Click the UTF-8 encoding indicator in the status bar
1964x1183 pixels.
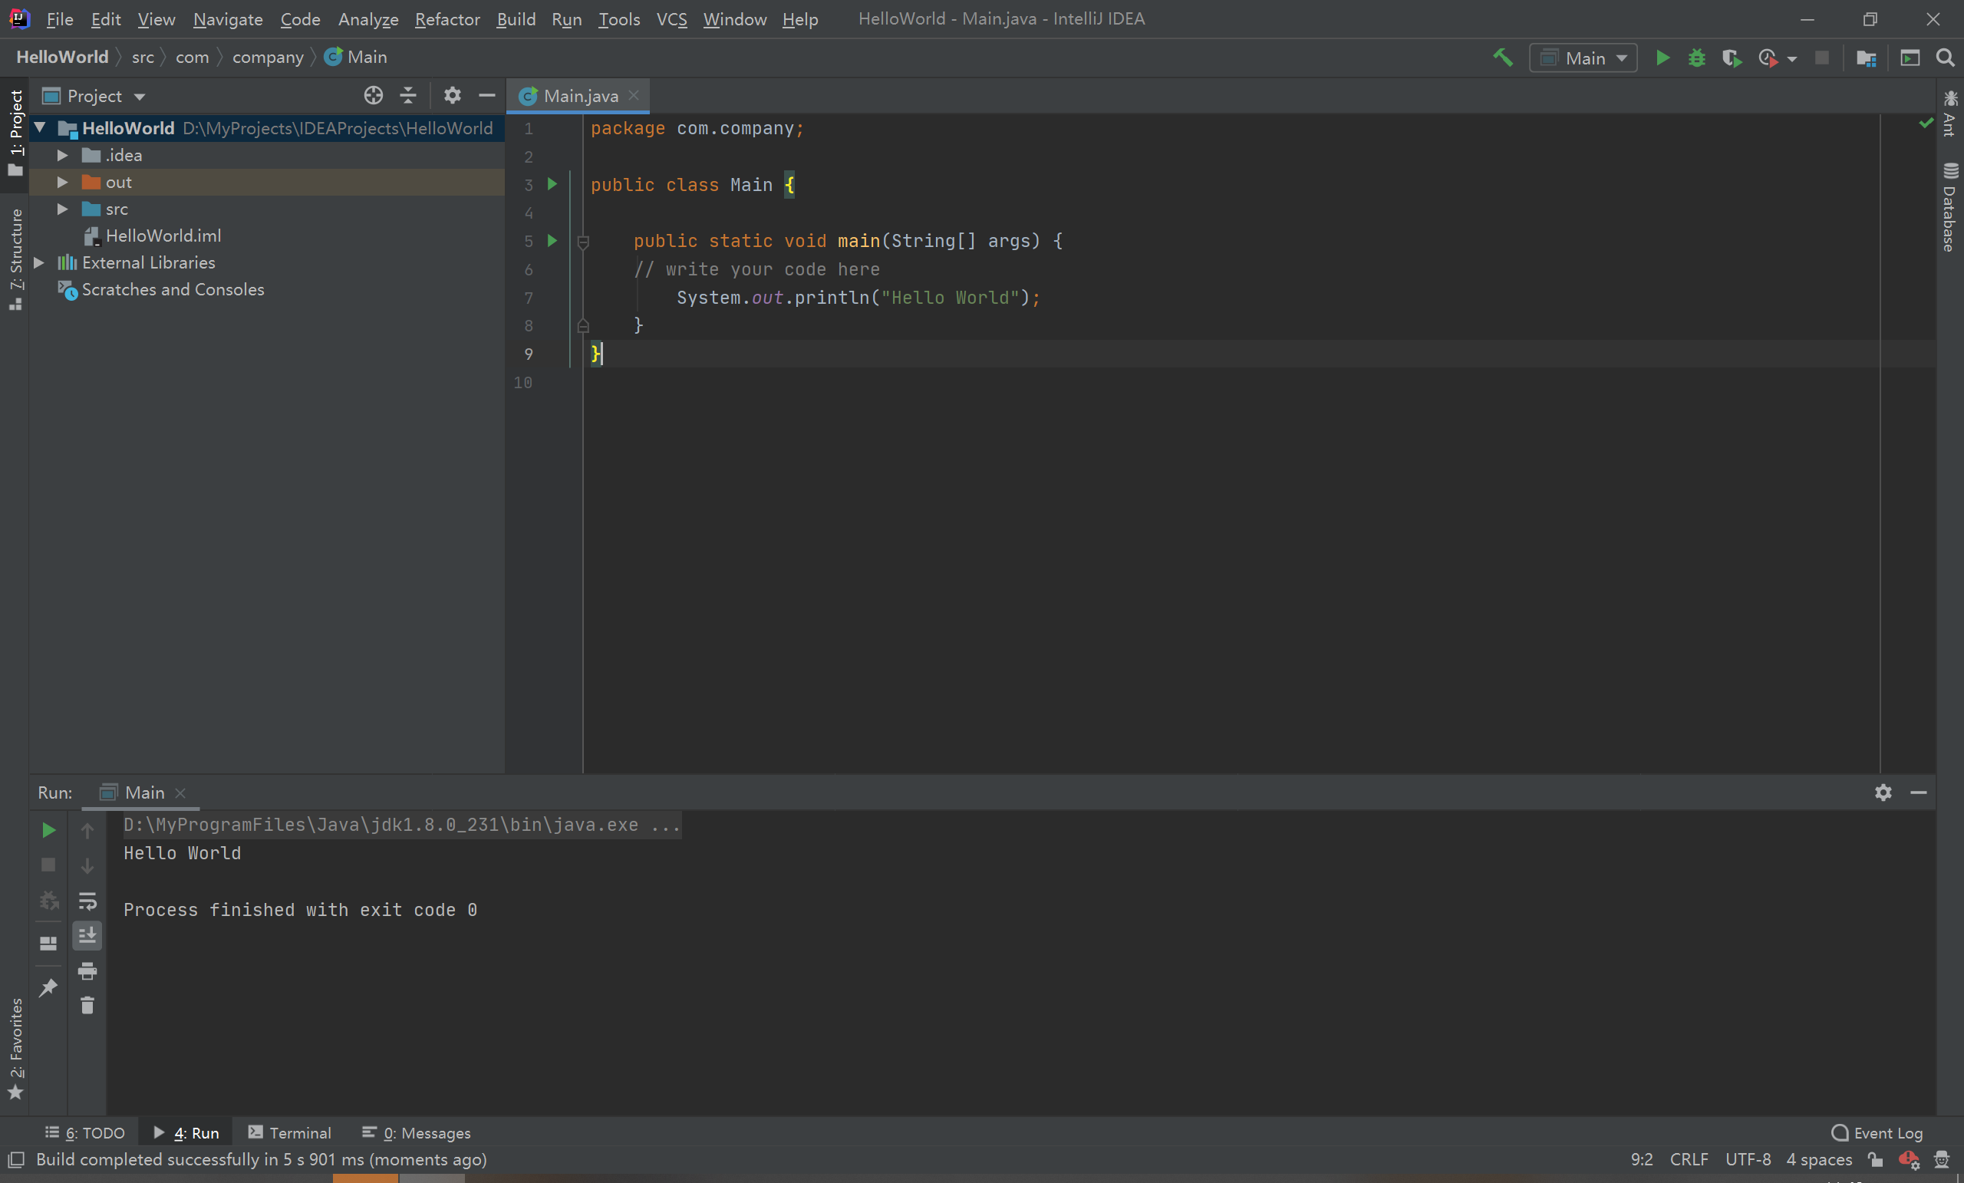click(x=1748, y=1160)
